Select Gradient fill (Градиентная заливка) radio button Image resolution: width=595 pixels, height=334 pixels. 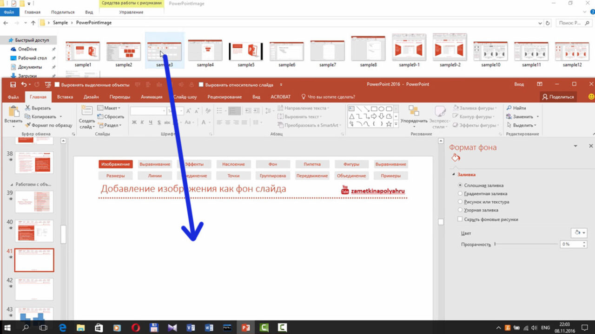click(x=460, y=193)
